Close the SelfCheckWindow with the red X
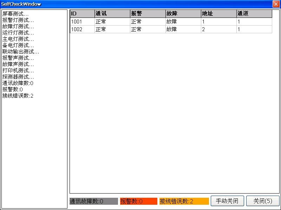This screenshot has height=210, width=281. [276, 4]
